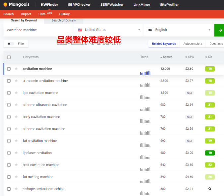Toggle the Filter switch
This screenshot has width=224, height=196.
tap(11, 44)
